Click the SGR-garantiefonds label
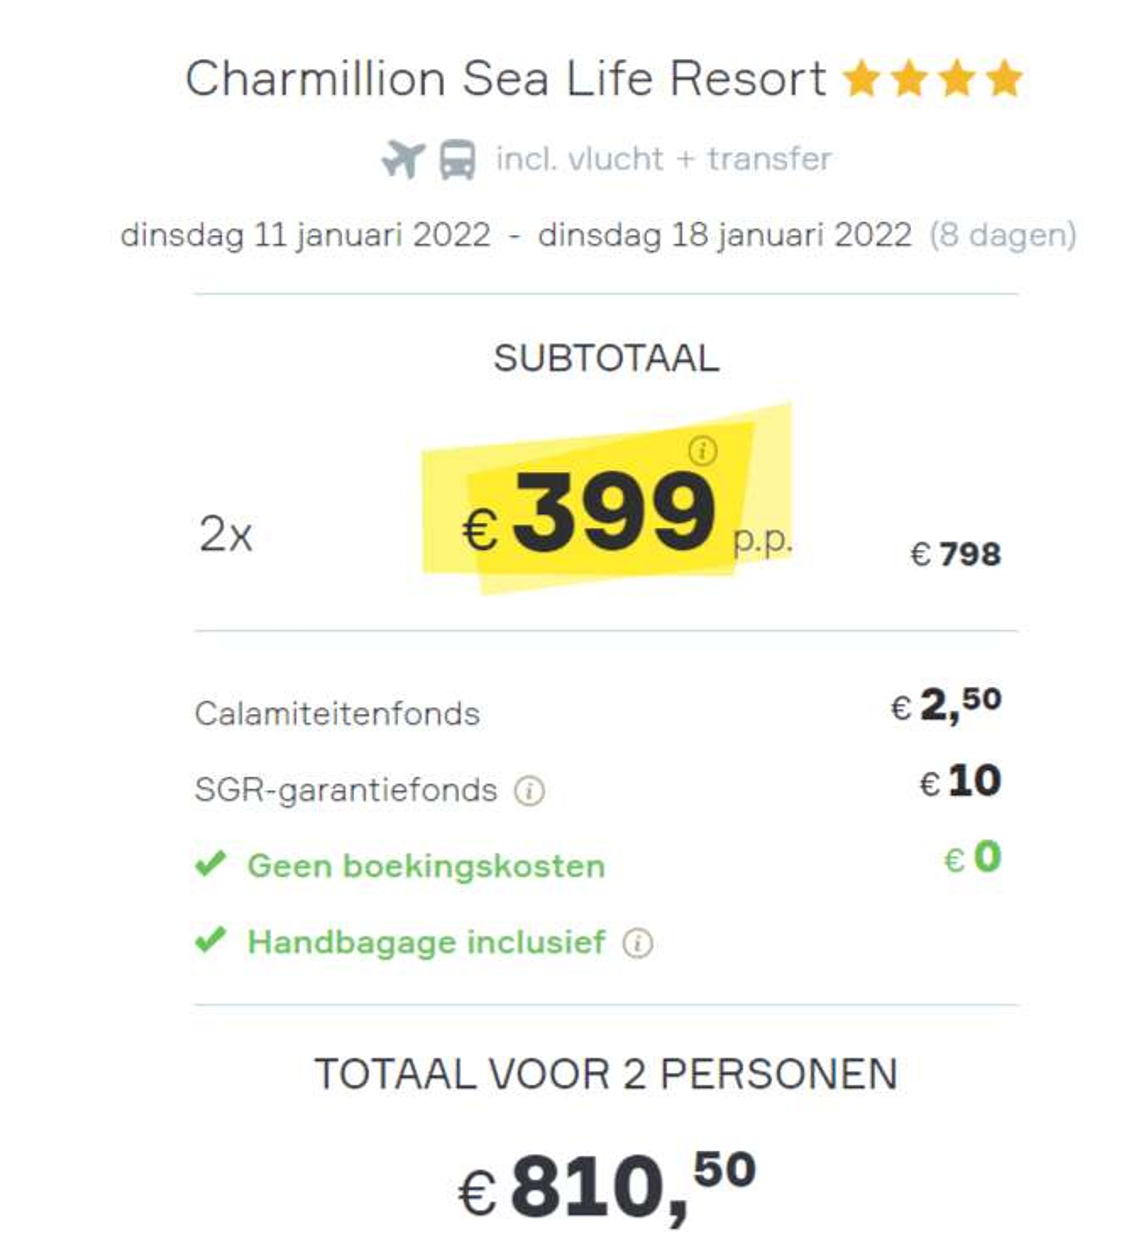Viewport: 1139px width, 1244px height. click(346, 790)
